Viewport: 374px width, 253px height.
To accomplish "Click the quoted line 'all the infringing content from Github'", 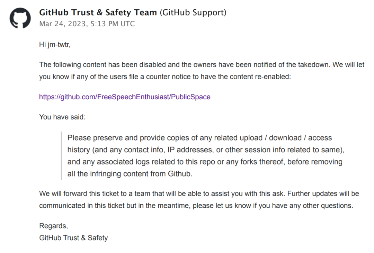I will (x=130, y=174).
